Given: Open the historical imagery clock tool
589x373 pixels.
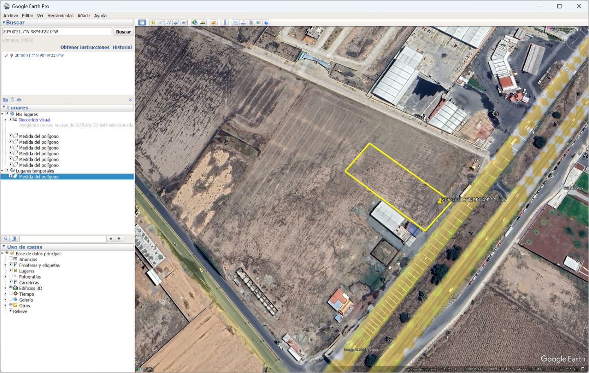Looking at the screenshot, I should point(195,23).
